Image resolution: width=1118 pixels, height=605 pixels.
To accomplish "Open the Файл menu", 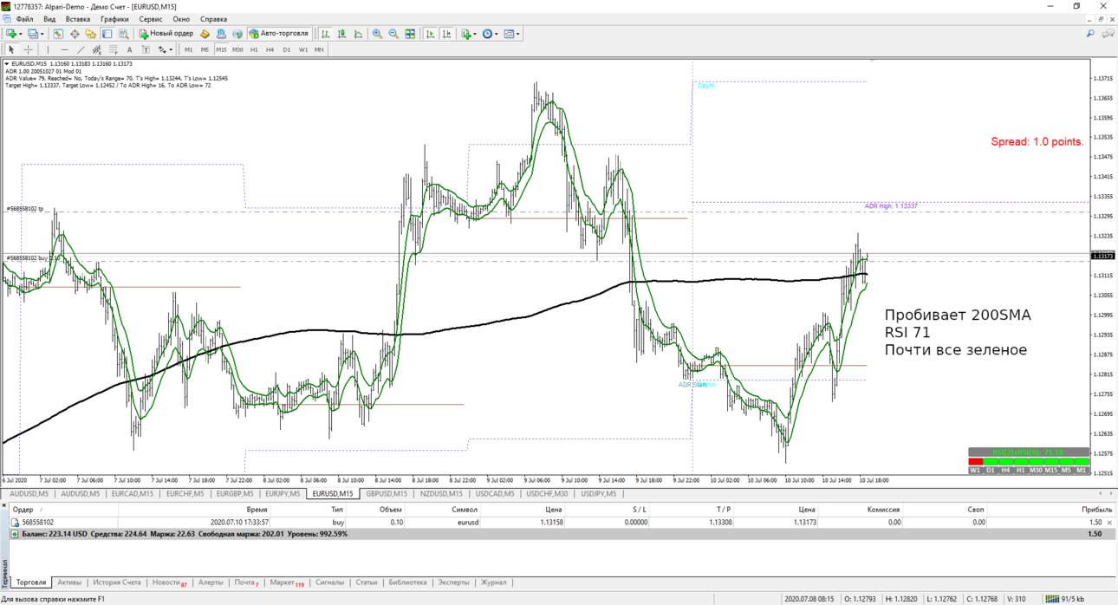I will coord(24,19).
